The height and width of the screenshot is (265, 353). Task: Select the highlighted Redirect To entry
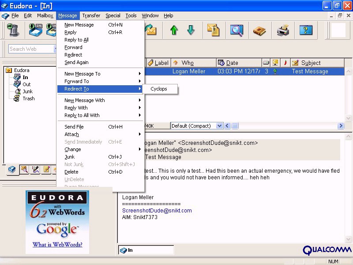click(101, 89)
